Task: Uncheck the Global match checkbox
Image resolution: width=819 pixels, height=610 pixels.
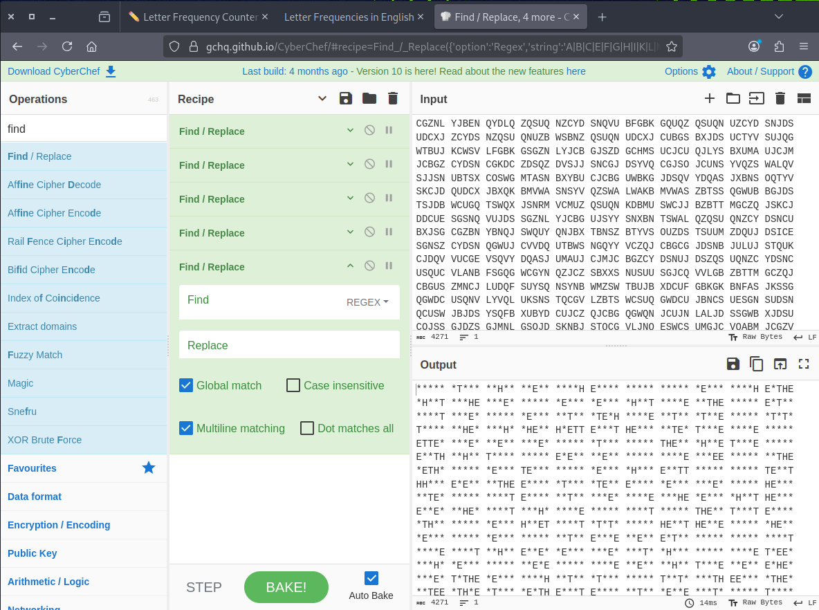Action: 186,385
